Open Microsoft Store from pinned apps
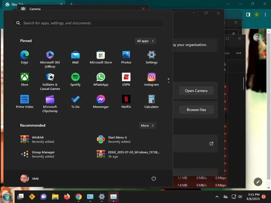This screenshot has height=203, width=271. point(101,57)
